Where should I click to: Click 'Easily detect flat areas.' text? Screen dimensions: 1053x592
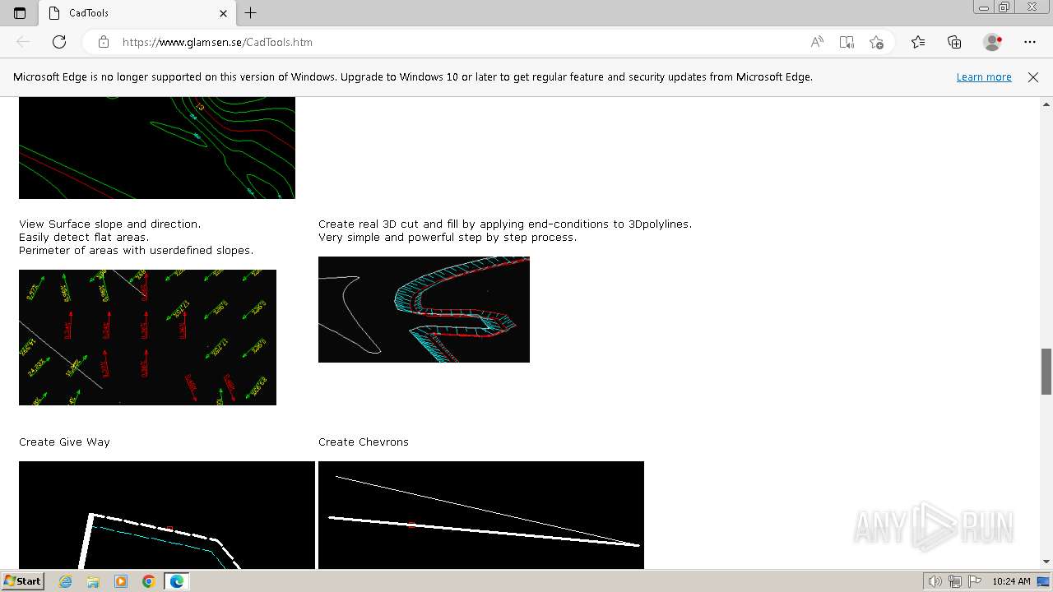84,237
